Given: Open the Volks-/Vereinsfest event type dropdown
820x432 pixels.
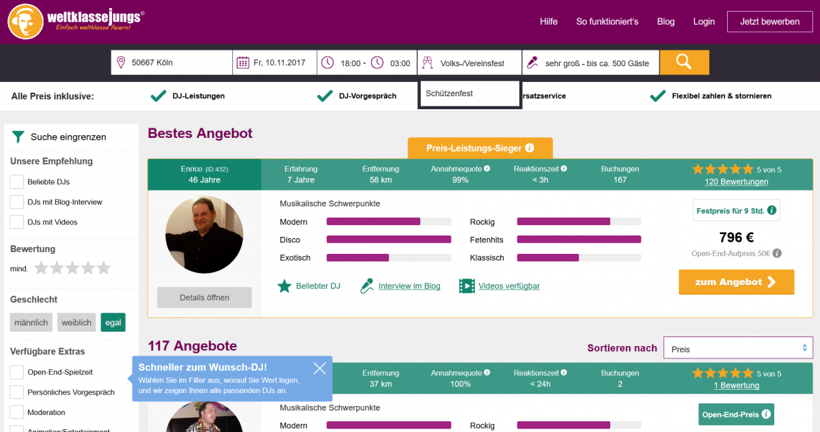Looking at the screenshot, I should tap(469, 63).
